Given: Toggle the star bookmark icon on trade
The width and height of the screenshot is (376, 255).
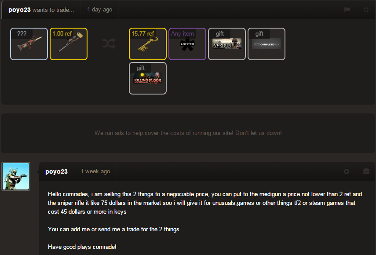Looking at the screenshot, I should pos(366,10).
